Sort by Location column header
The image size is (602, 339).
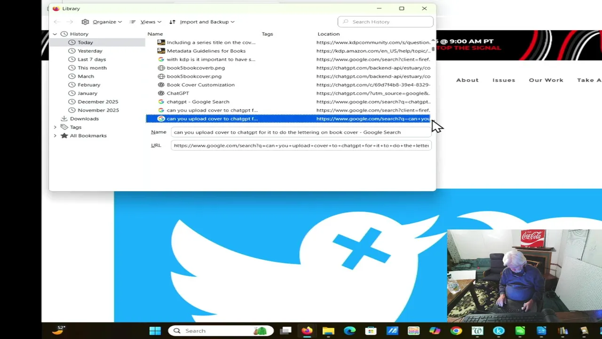point(328,34)
